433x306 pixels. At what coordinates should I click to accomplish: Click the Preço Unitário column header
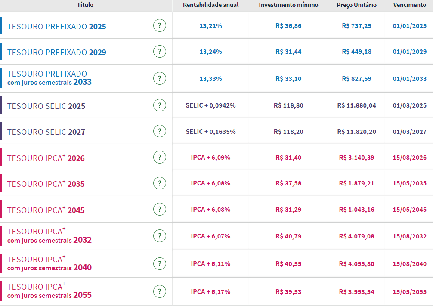tap(356, 5)
